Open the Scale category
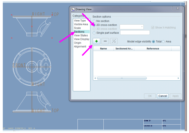 click(x=77, y=28)
